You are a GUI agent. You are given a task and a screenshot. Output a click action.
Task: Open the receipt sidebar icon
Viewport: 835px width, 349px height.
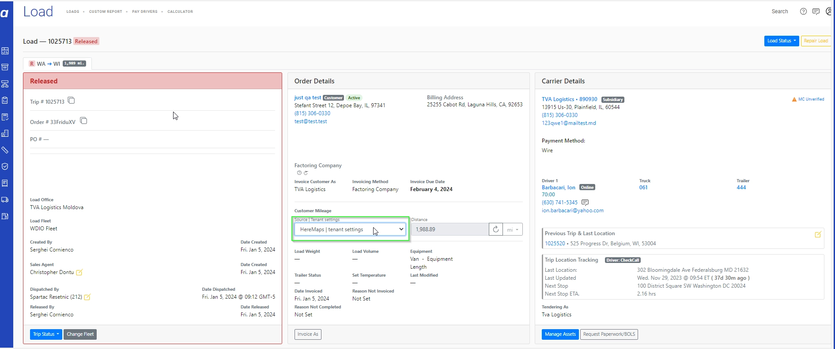[5, 183]
